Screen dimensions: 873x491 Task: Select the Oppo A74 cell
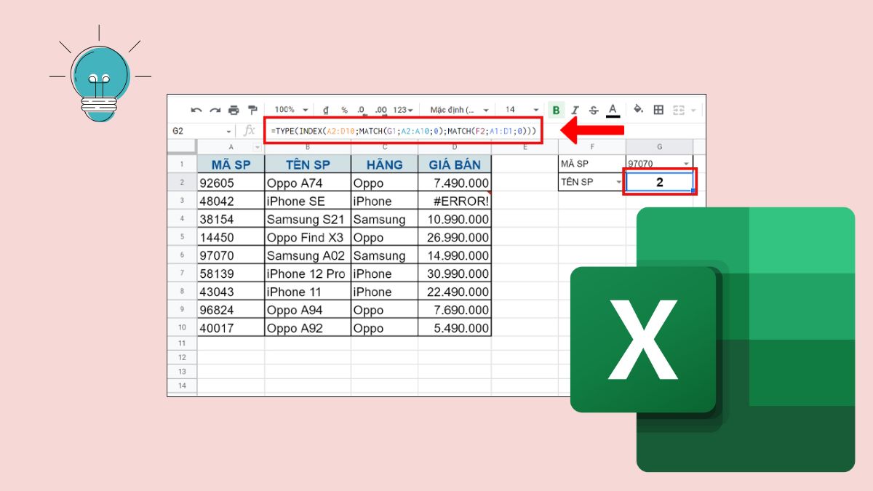click(308, 183)
